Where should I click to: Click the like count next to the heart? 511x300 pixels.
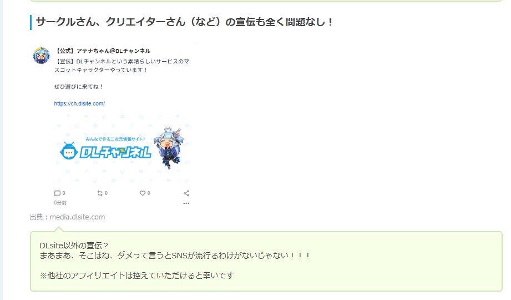[149, 193]
